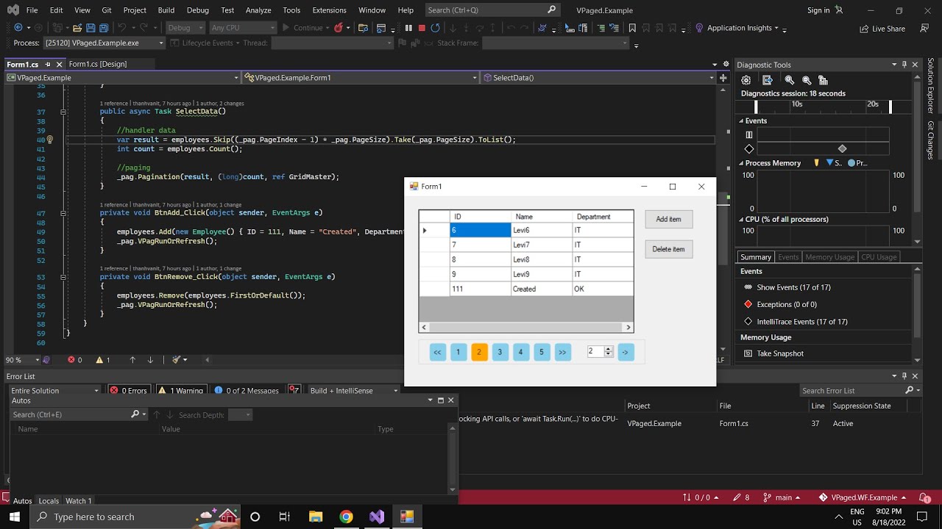
Task: Click the Save All toolbar icon
Action: [104, 28]
